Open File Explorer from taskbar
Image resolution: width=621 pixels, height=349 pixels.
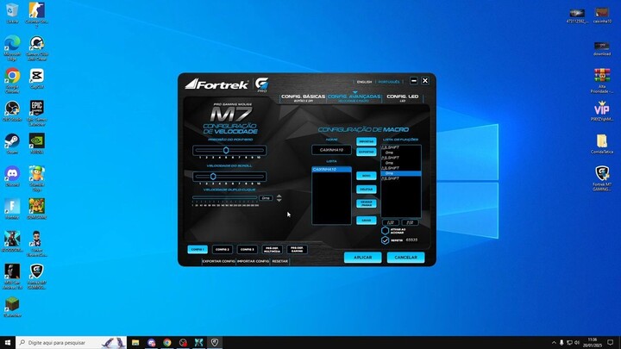click(x=135, y=343)
